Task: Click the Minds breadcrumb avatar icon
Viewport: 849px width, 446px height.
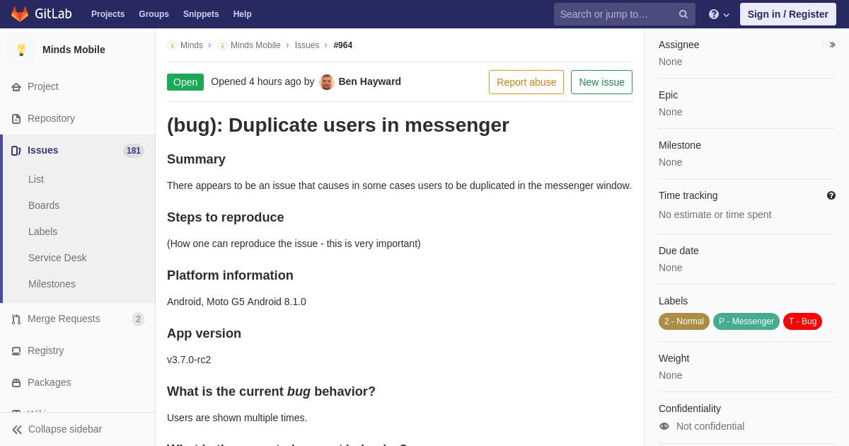Action: click(x=172, y=45)
